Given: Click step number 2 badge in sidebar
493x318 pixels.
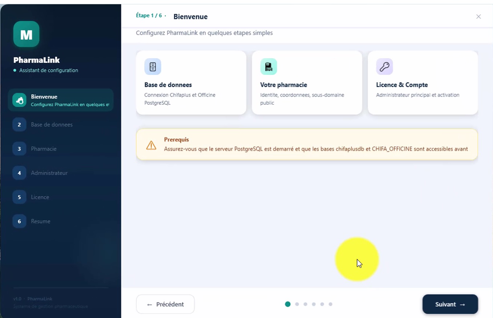Looking at the screenshot, I should pyautogui.click(x=19, y=125).
